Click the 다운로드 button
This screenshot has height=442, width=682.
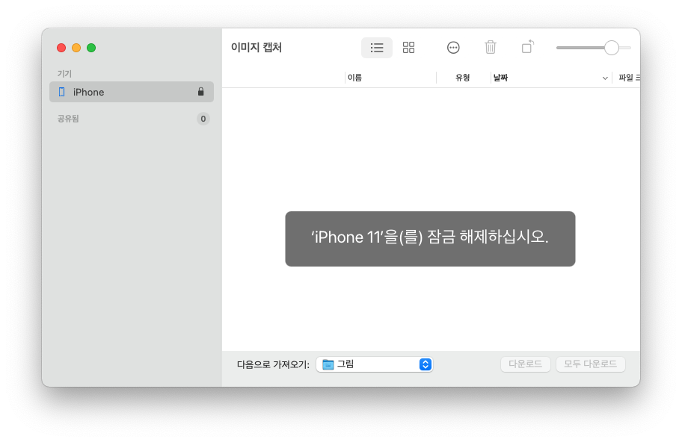coord(526,364)
